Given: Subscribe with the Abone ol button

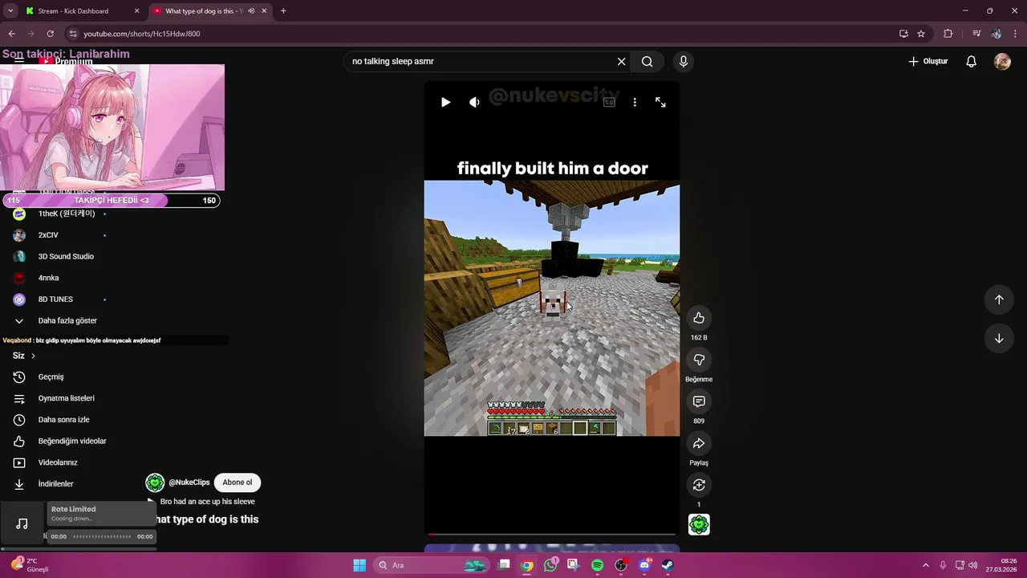Looking at the screenshot, I should coord(237,482).
